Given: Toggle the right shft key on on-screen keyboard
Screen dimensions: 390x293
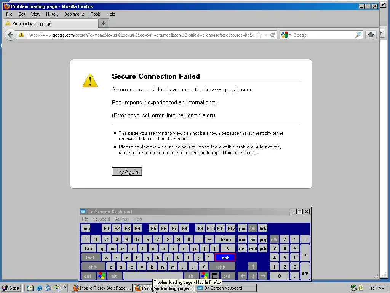Looking at the screenshot, I should (222, 267).
